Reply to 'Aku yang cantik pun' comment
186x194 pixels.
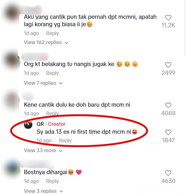[53, 33]
